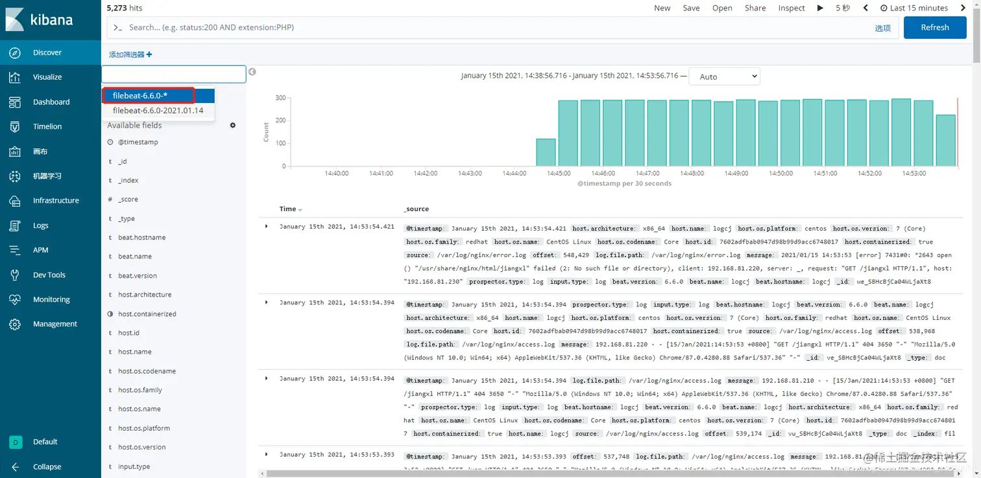Click the input.type field
The height and width of the screenshot is (478, 981).
134,466
